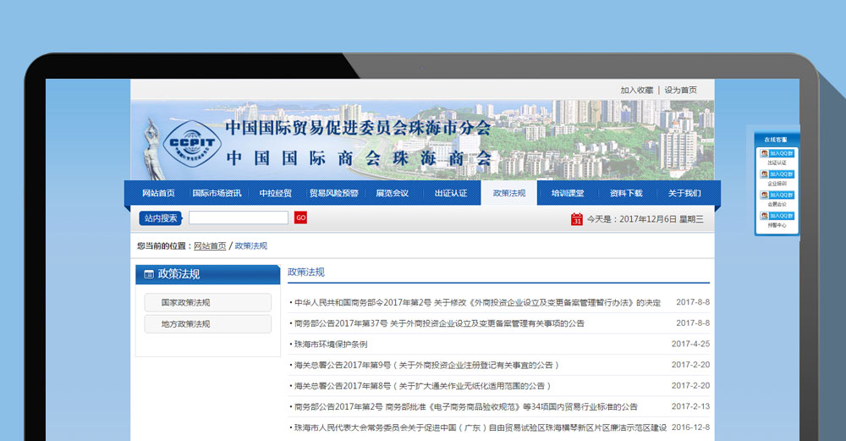This screenshot has width=846, height=441.
Task: Click the 2017-4-25 date entry
Action: point(690,344)
